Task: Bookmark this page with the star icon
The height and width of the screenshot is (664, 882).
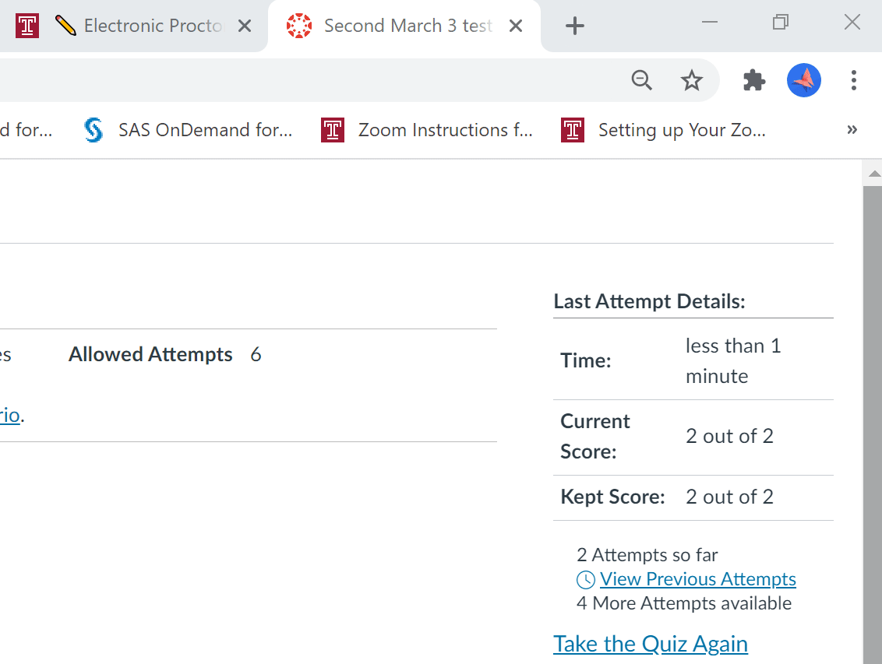Action: click(691, 80)
